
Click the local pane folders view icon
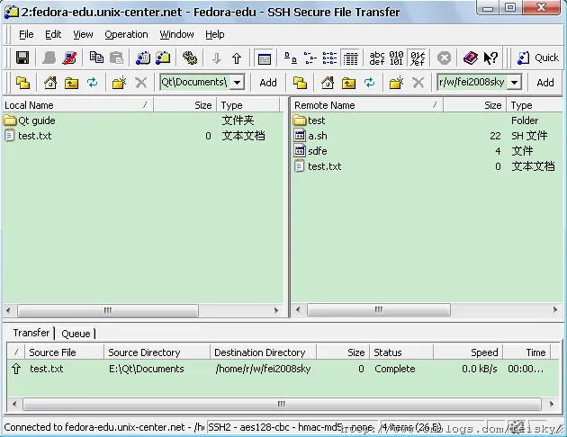click(22, 83)
